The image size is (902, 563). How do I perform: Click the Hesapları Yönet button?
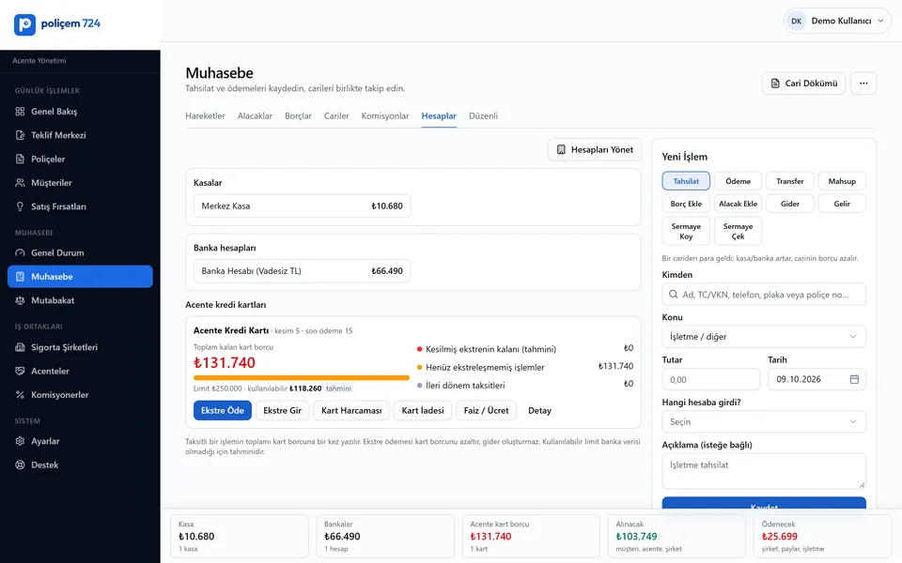pyautogui.click(x=594, y=150)
